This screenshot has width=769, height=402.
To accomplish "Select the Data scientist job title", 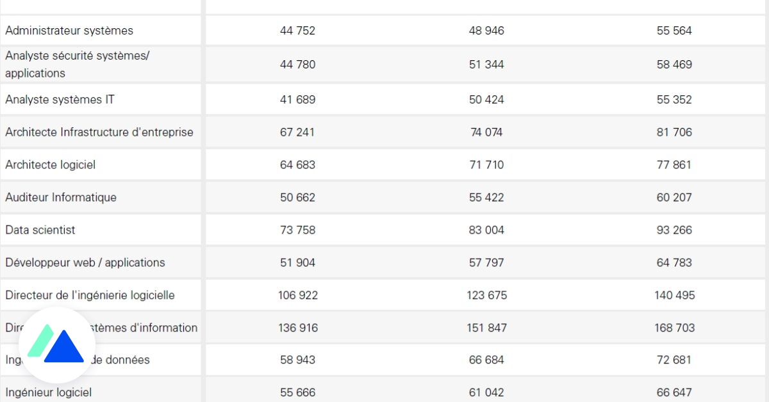I will pos(40,230).
